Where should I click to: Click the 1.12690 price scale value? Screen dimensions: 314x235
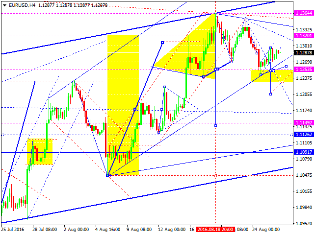tap(304, 62)
